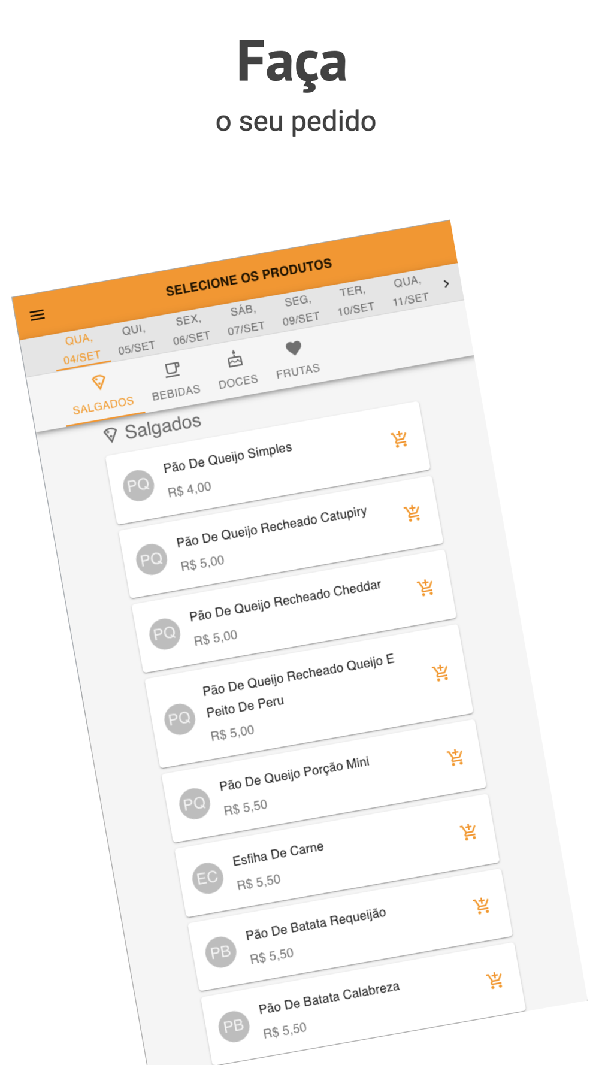Select the TER, 10/SET date tab
Viewport: 599px width, 1065px height.
[x=354, y=301]
